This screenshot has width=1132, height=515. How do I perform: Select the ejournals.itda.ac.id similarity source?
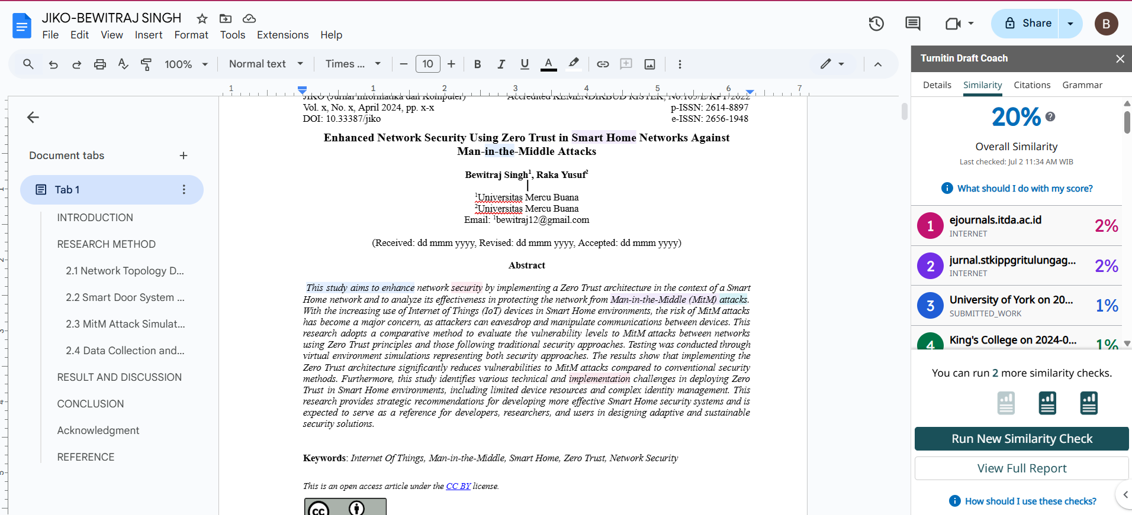(1017, 226)
